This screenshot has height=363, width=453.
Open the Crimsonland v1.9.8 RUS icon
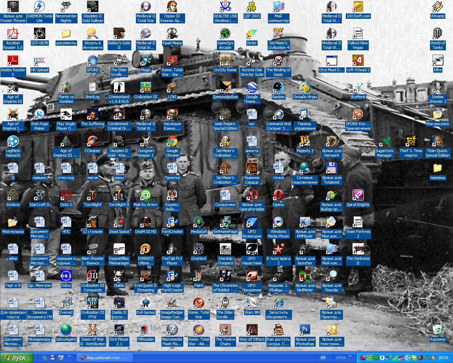pos(119,93)
